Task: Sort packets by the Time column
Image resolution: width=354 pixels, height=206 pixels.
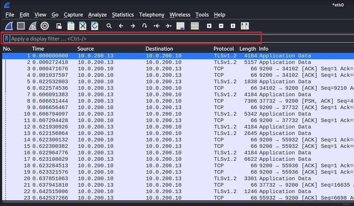Action: (53, 49)
